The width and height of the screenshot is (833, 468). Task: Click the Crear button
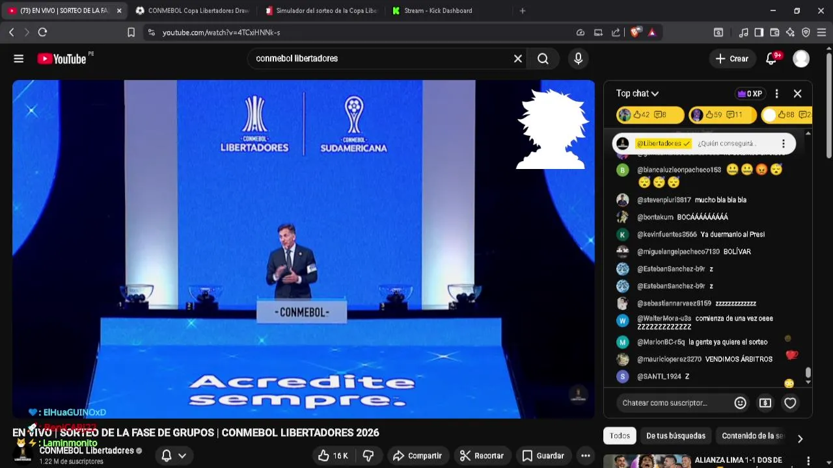point(732,58)
